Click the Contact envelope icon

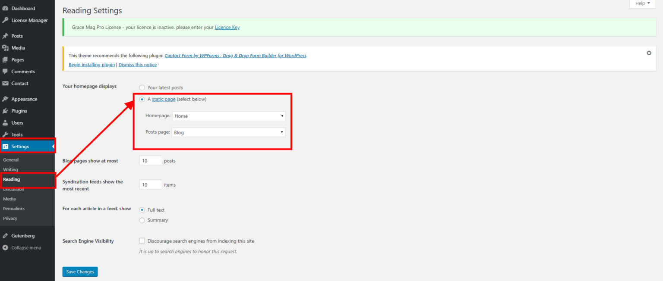pos(5,83)
